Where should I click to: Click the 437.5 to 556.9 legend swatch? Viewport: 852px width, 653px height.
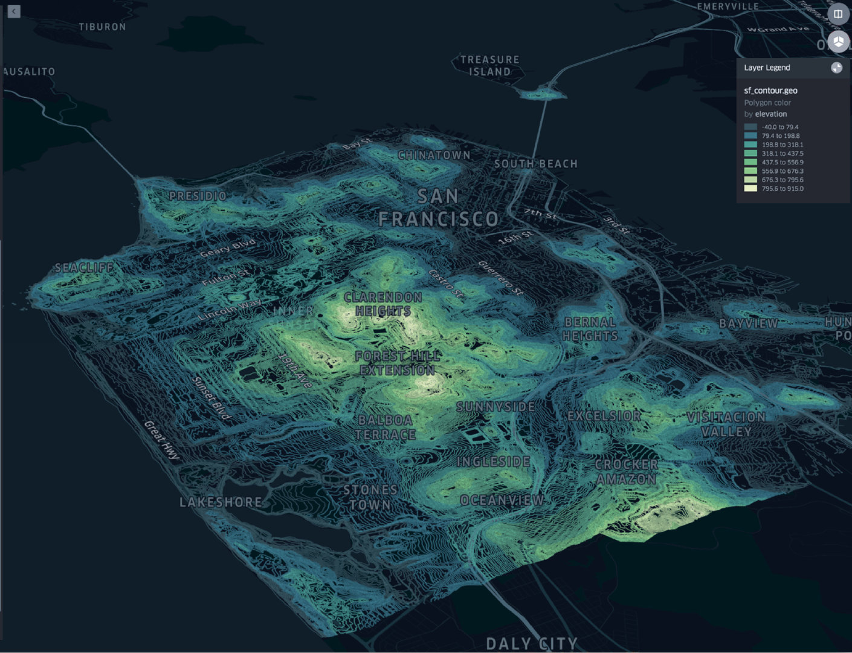(x=750, y=162)
